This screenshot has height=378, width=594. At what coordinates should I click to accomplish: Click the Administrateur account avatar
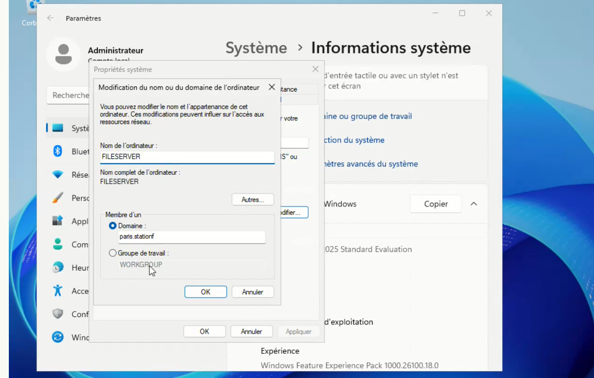(x=63, y=54)
